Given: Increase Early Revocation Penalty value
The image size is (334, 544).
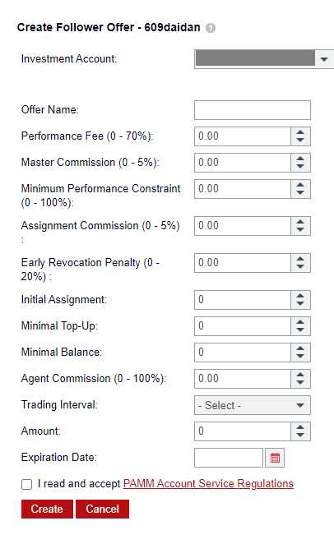Looking at the screenshot, I should tap(300, 259).
